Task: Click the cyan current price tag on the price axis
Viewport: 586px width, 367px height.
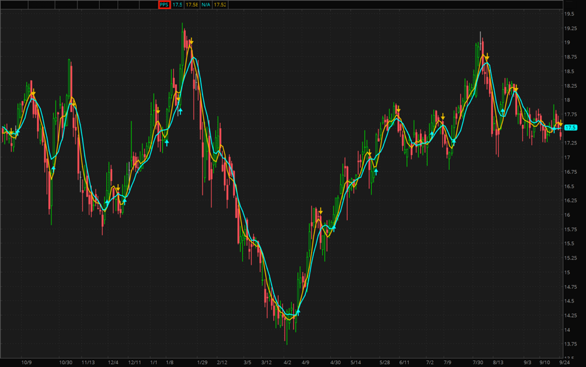Action: [x=570, y=128]
